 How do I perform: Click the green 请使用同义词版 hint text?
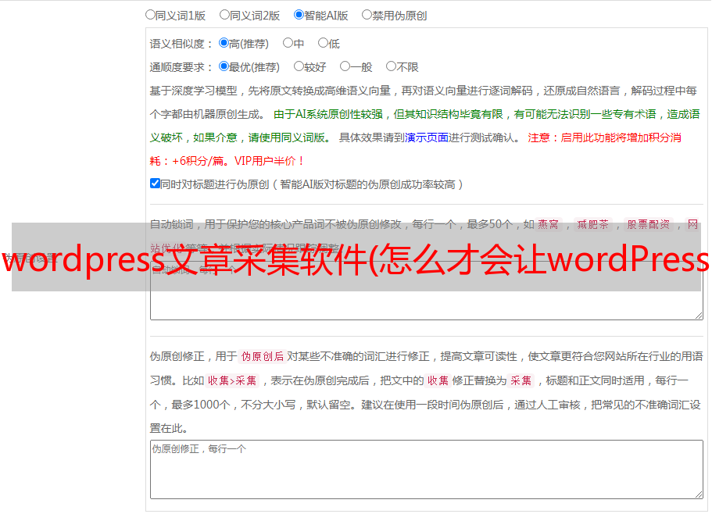[x=289, y=137]
